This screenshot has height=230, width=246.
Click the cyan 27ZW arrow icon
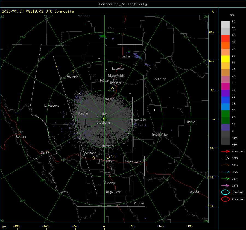[225, 172]
